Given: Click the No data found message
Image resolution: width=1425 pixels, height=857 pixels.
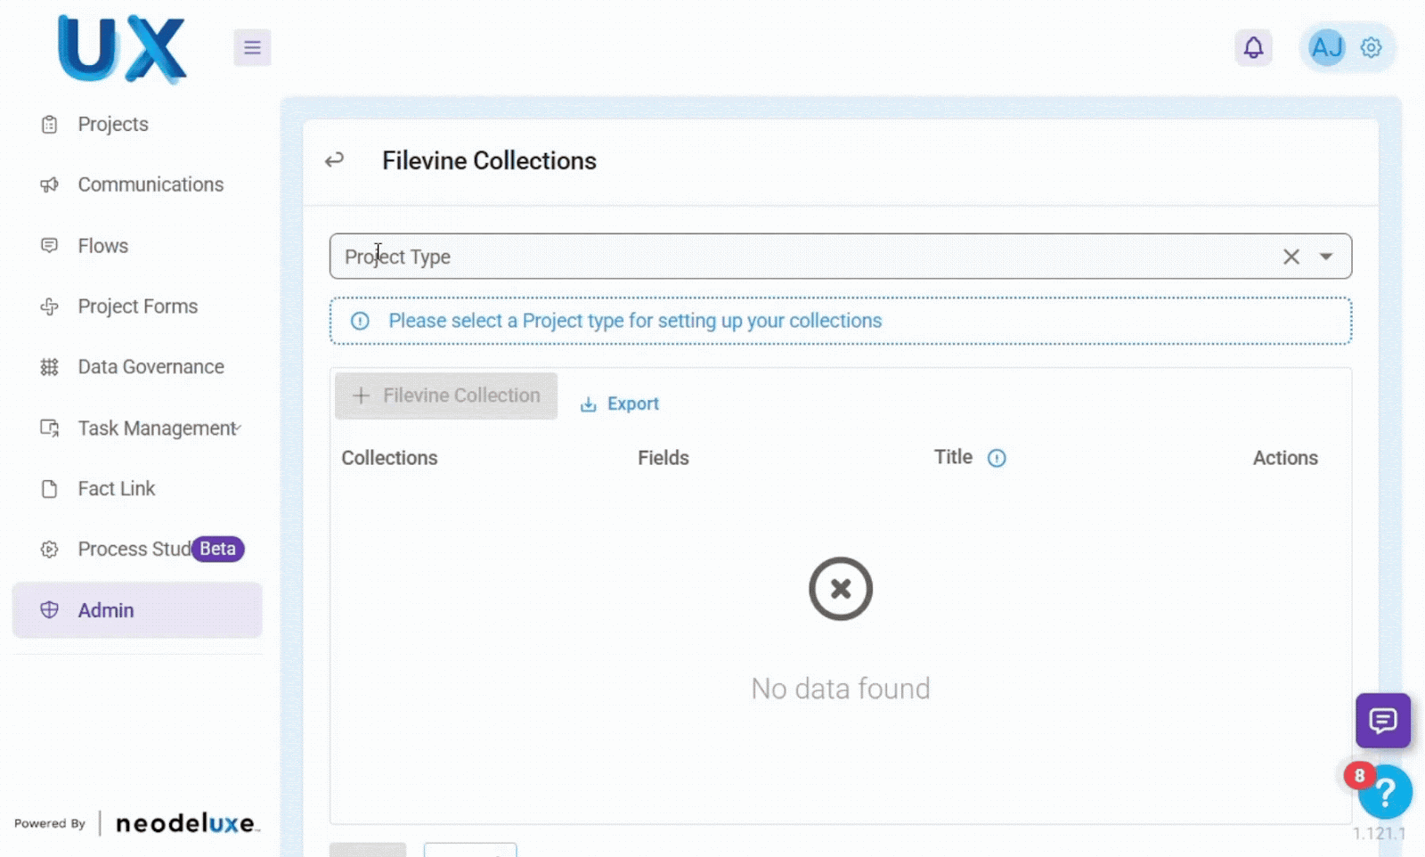Looking at the screenshot, I should 841,689.
